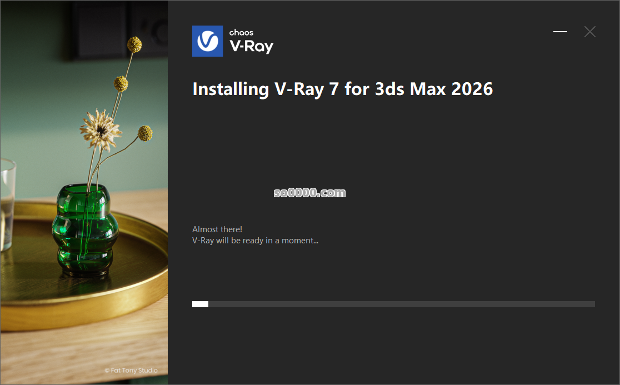Click the white filled part of the progress bar
The height and width of the screenshot is (385, 620).
(x=200, y=304)
